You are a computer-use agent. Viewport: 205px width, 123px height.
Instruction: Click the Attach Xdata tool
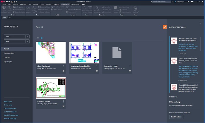tap(124, 7)
